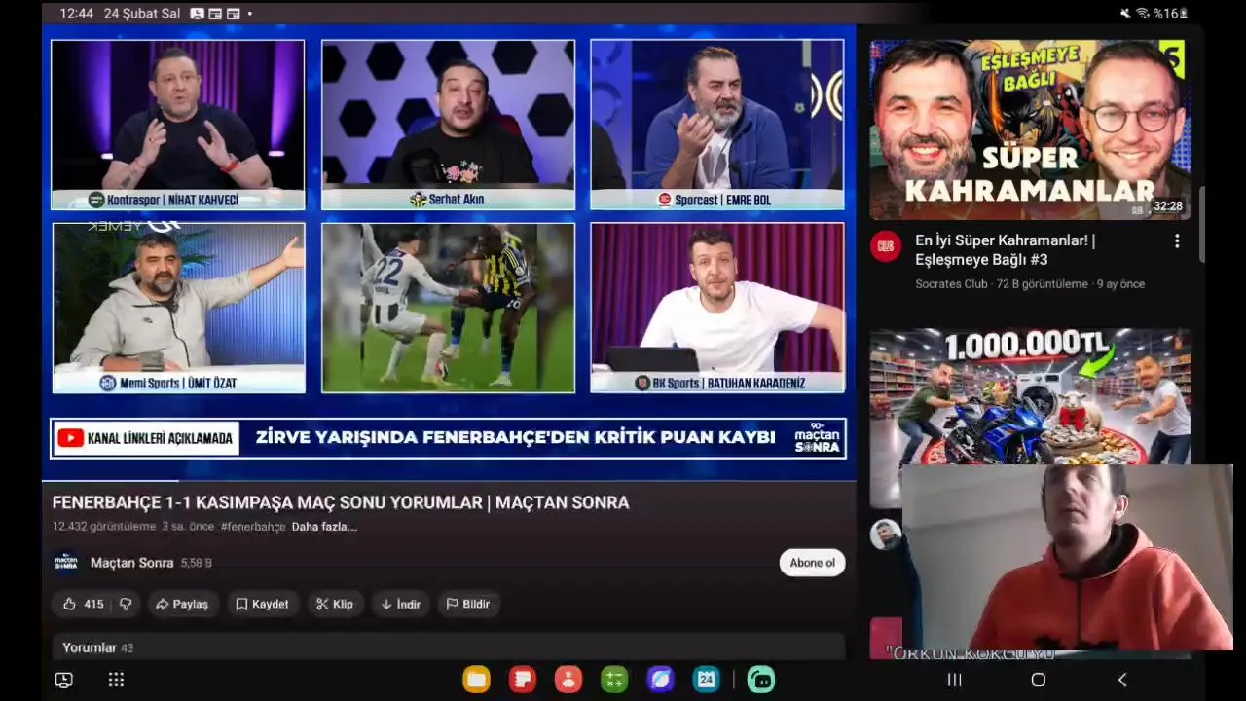
Task: Open the orange contacts app in the dock
Action: point(568,680)
